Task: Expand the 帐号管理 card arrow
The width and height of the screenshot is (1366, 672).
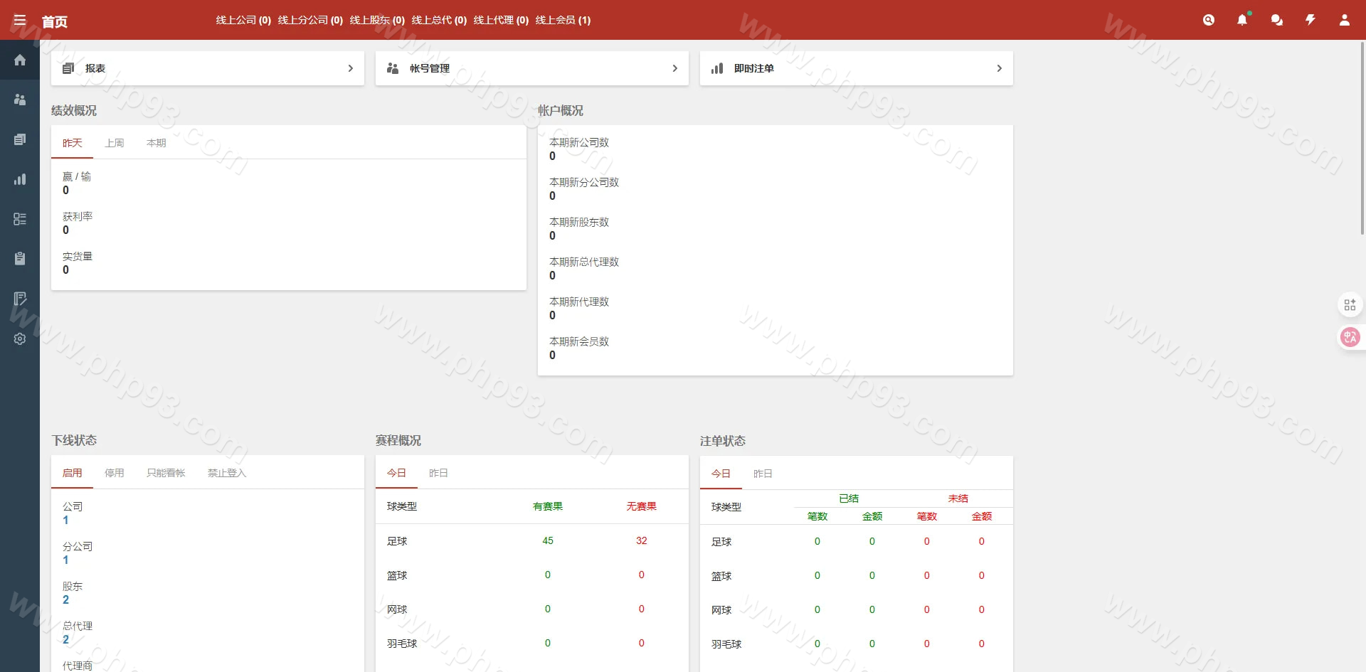Action: point(674,68)
